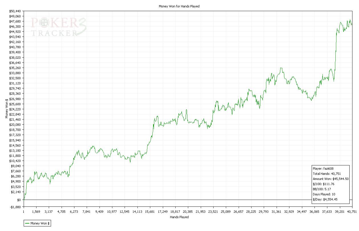Screen dimensions: 359x231
Task: Click the 'Hands Played' x-axis label
Action: pos(179,217)
